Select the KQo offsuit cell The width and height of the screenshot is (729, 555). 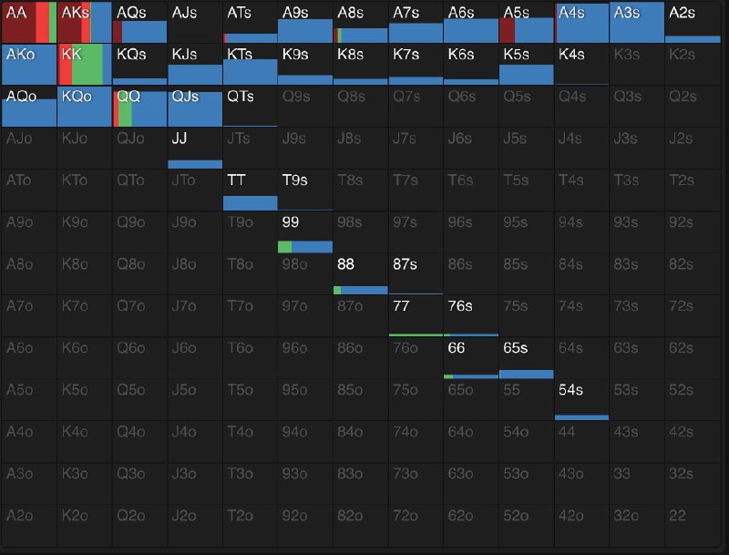click(x=84, y=106)
